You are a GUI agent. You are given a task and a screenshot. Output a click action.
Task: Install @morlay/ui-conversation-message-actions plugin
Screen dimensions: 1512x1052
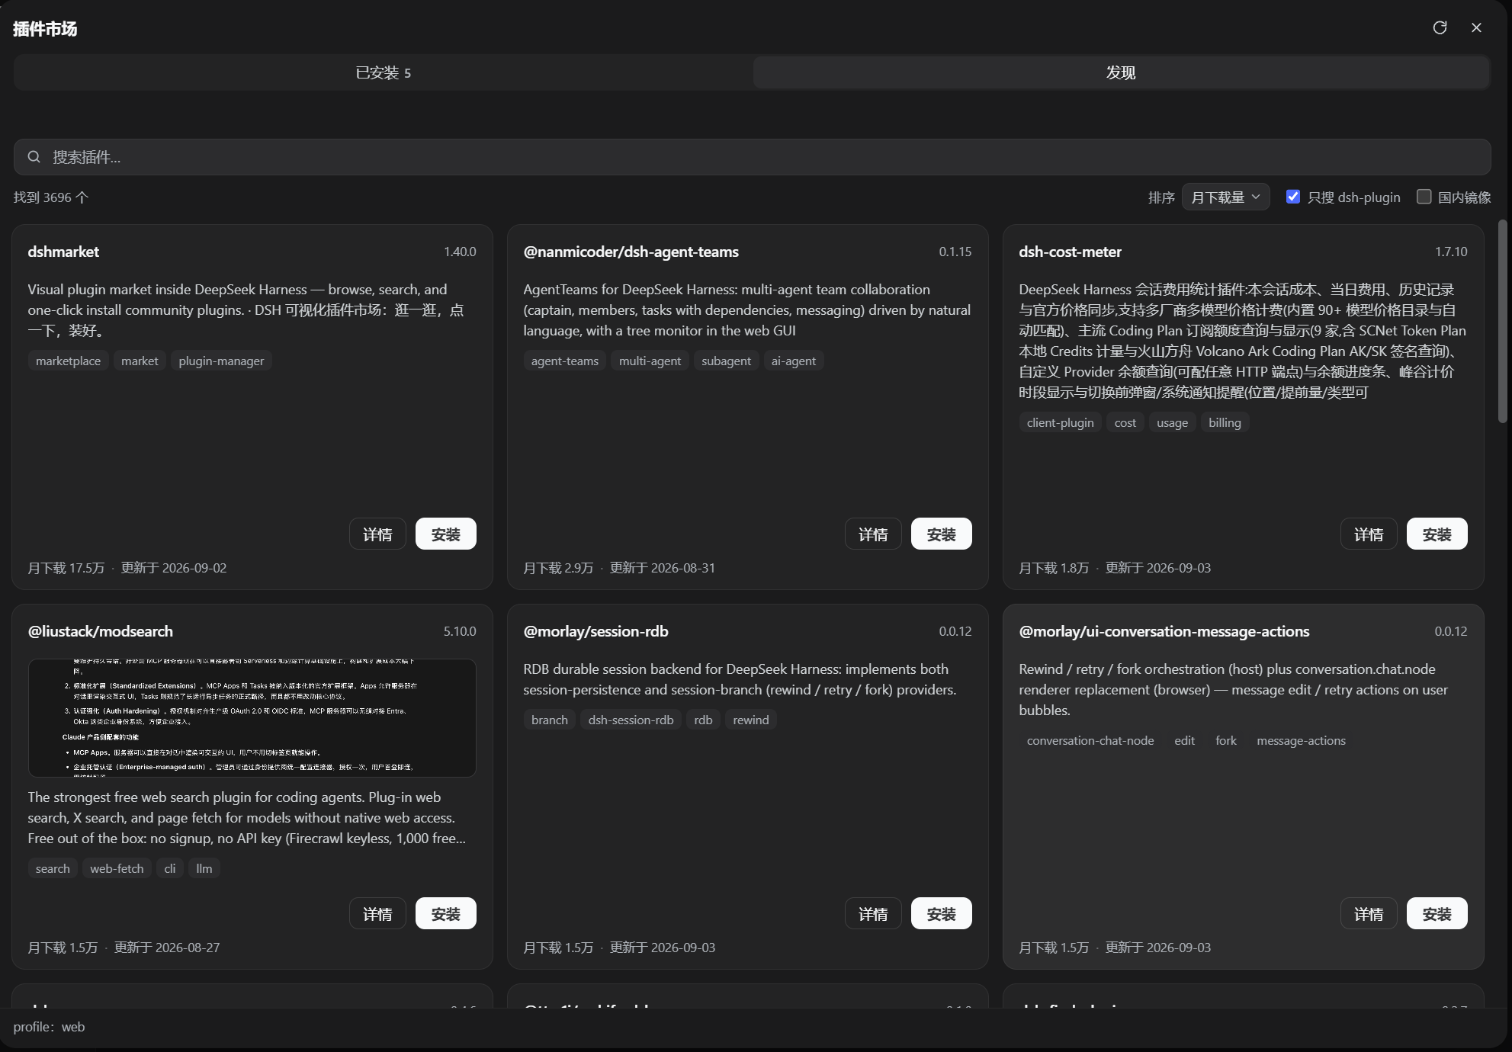pyautogui.click(x=1437, y=914)
